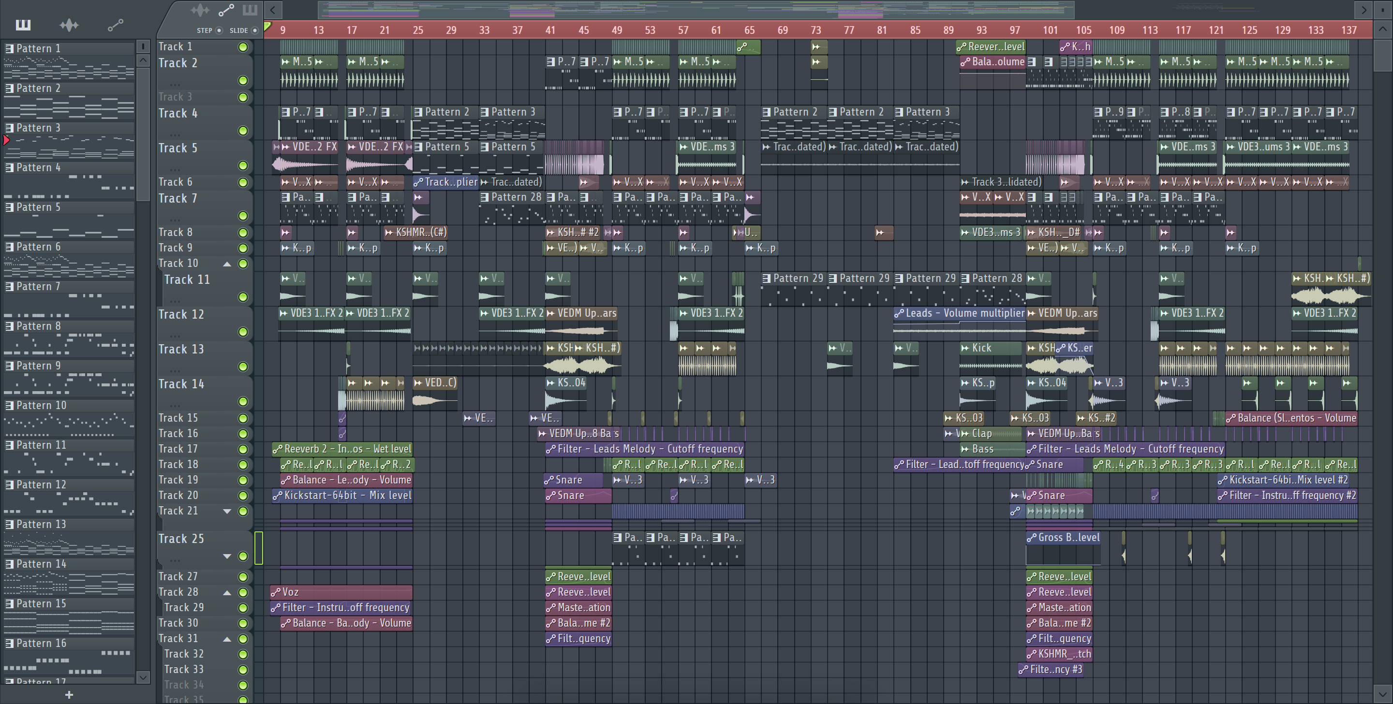Select KSHMR..(C#) audio clip on Track 8
The height and width of the screenshot is (704, 1393).
pyautogui.click(x=415, y=233)
